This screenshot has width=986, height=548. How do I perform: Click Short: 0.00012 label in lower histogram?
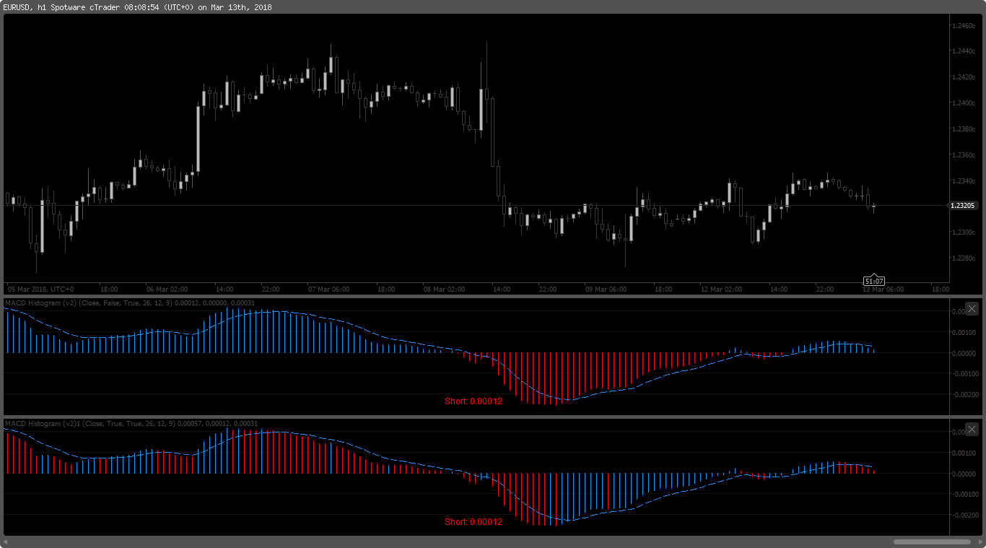point(474,521)
